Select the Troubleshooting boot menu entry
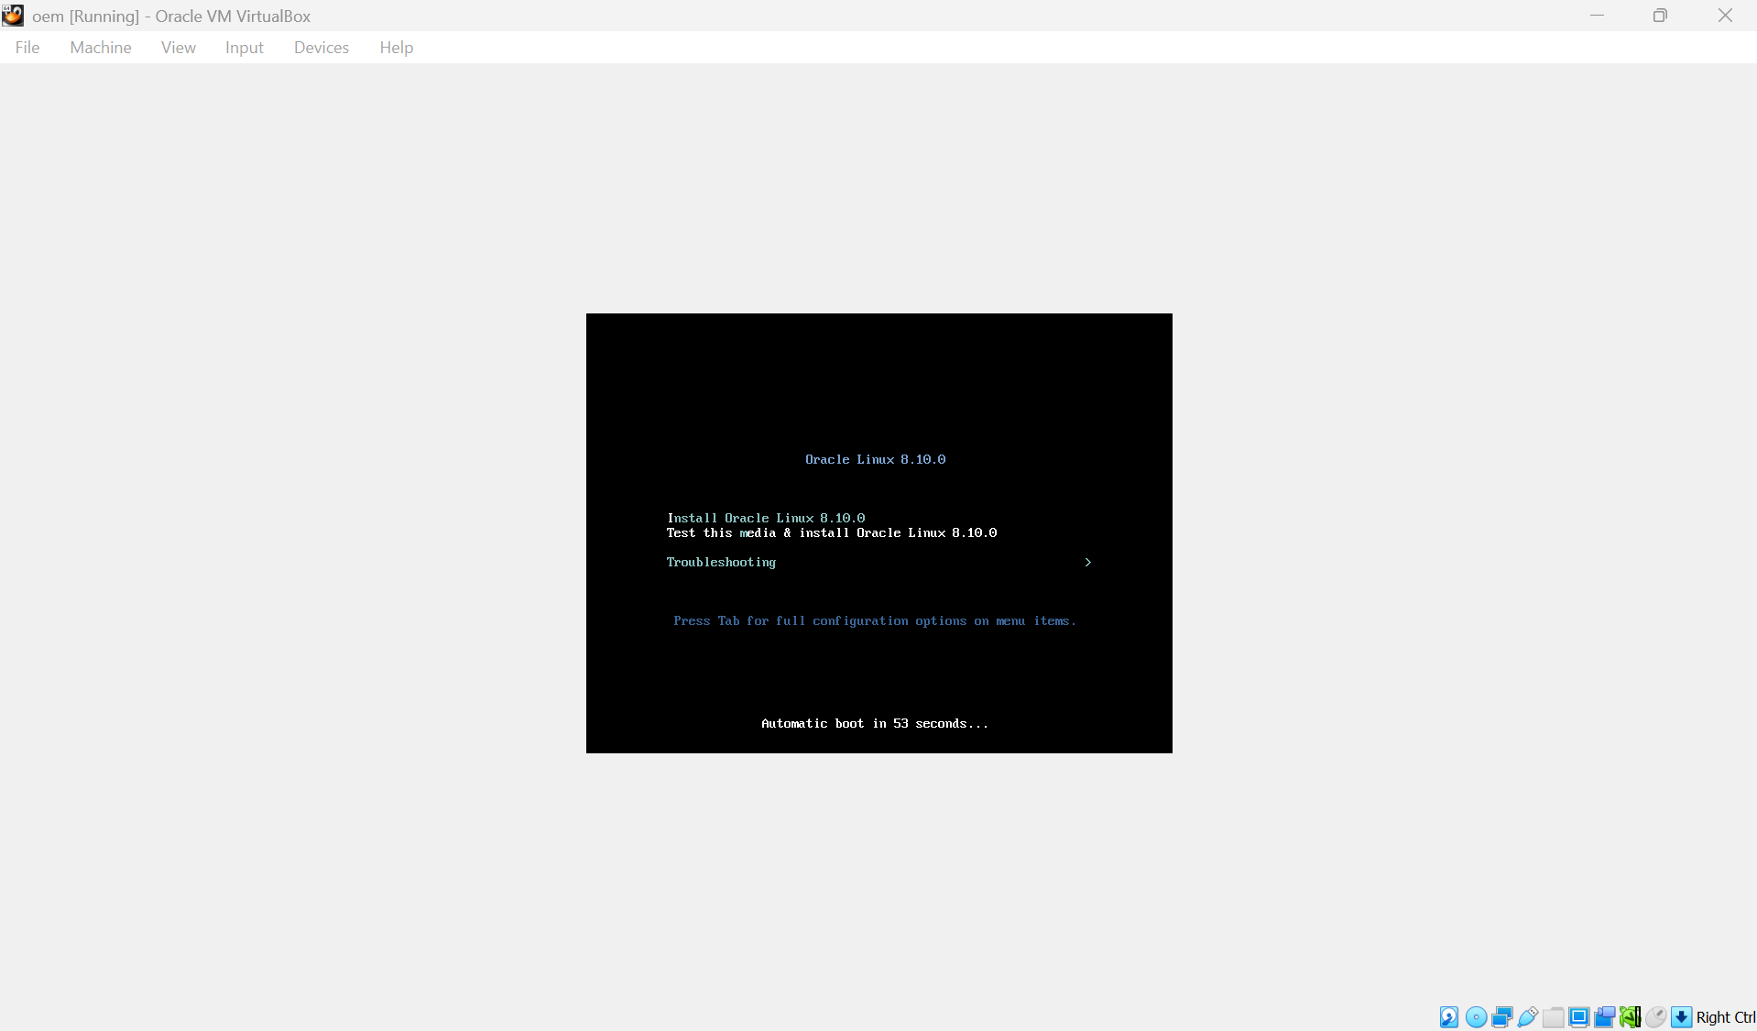 [x=721, y=562]
